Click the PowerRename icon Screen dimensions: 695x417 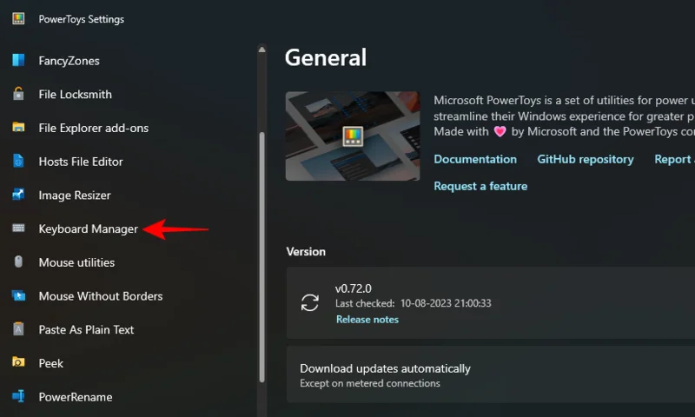[x=18, y=396]
